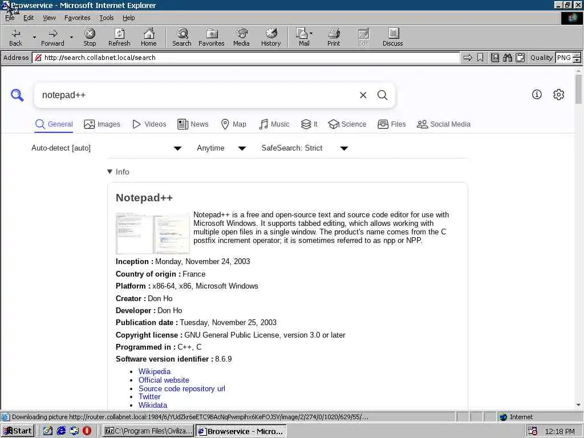Switch to the C:\Program Files\Civiliza... taskbar window

(x=148, y=431)
